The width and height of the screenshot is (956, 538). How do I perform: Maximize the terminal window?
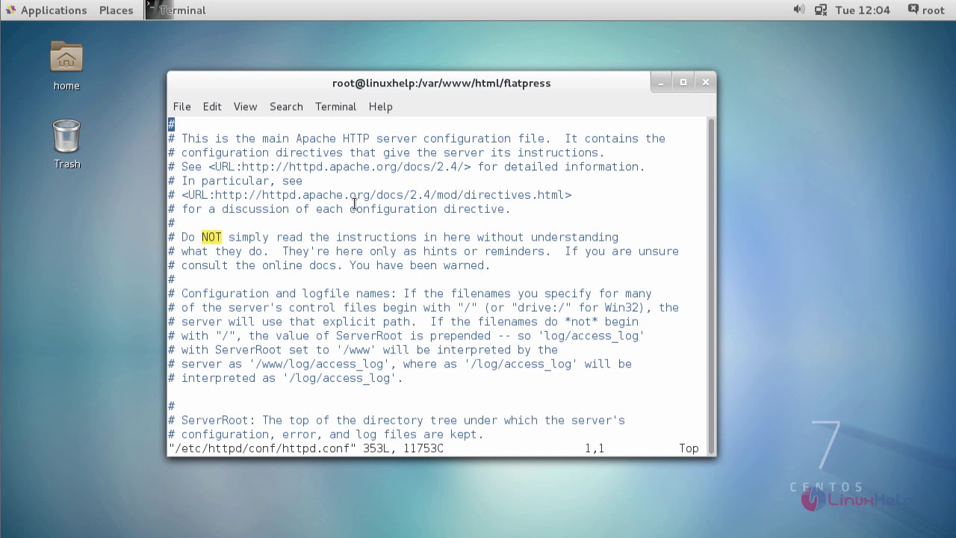pos(683,82)
